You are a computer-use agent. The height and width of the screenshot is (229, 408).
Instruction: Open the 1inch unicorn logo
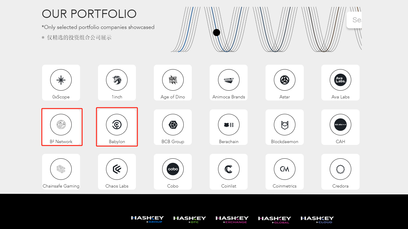(x=117, y=80)
